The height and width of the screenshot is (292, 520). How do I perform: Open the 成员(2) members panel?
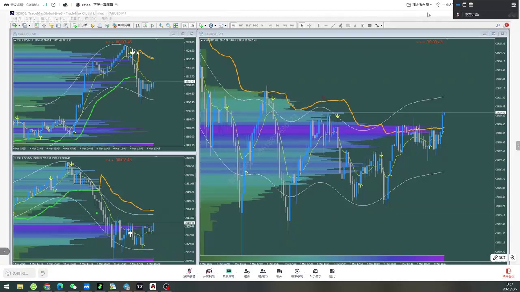click(x=262, y=273)
